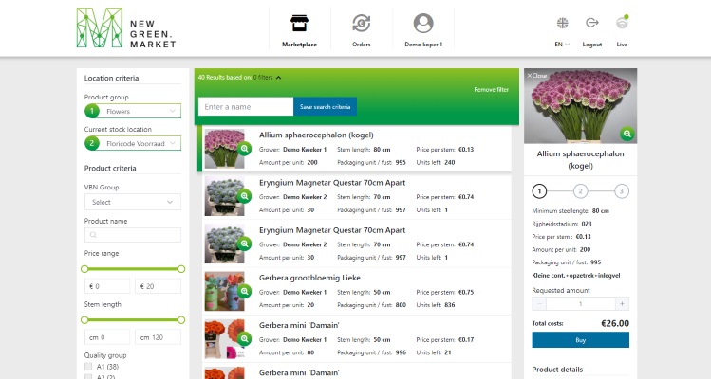Close the product detail panel
The height and width of the screenshot is (379, 711).
(537, 76)
